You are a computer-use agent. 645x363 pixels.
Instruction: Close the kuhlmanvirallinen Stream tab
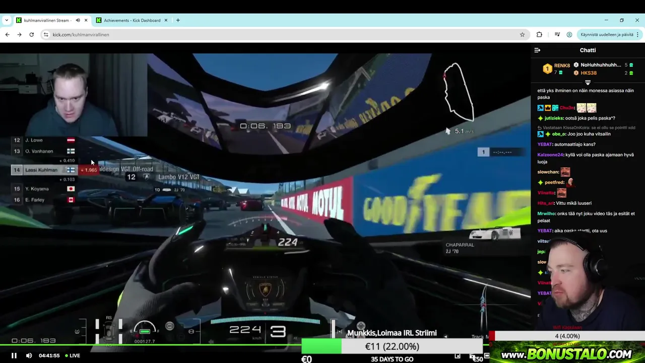coord(86,21)
